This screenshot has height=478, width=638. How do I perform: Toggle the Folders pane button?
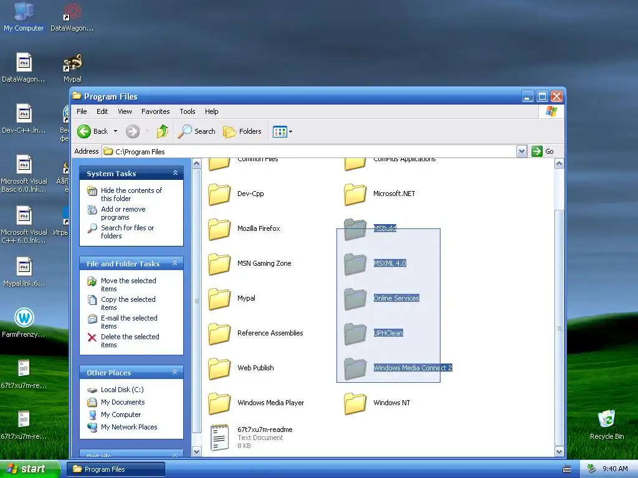[242, 131]
